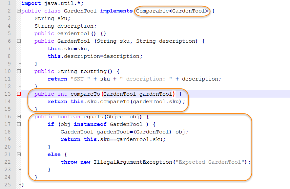
Task: Click the string literal "SKU " on line 11
Action: 80,79
